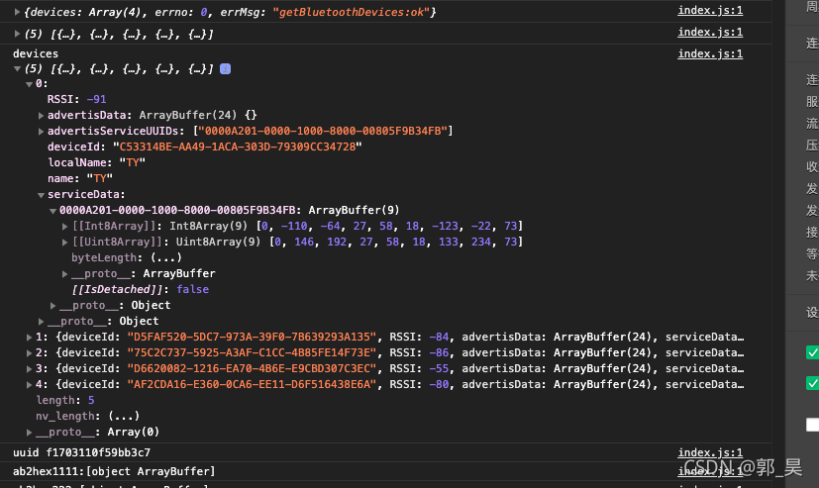Open index.js:1 link on getBluetoothDevices row

point(710,11)
